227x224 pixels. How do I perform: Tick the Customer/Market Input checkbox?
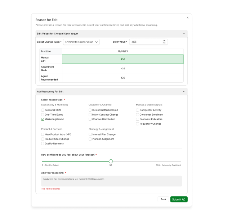click(90, 110)
